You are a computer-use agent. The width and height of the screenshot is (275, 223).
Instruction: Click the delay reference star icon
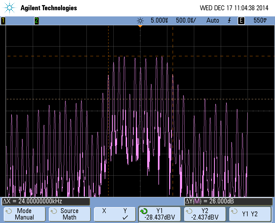click(140, 20)
